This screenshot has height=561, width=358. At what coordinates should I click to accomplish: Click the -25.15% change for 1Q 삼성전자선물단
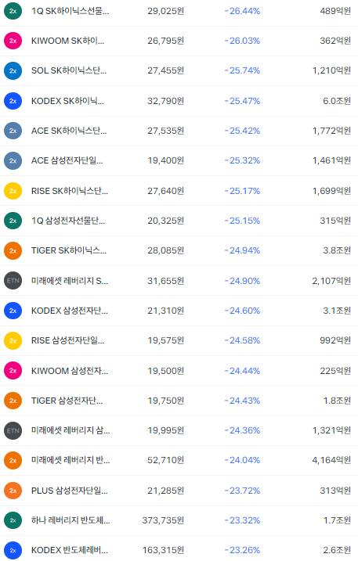242,221
